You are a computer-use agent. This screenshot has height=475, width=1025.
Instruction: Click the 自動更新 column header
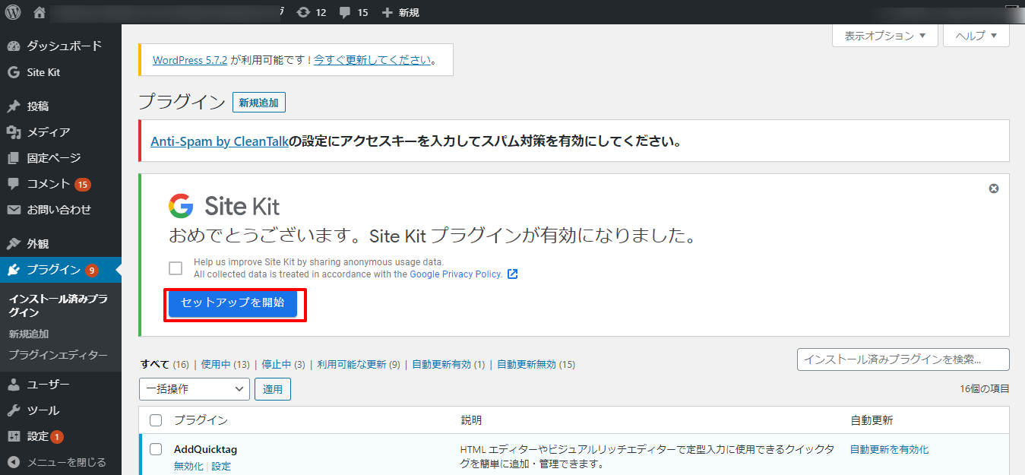click(872, 420)
